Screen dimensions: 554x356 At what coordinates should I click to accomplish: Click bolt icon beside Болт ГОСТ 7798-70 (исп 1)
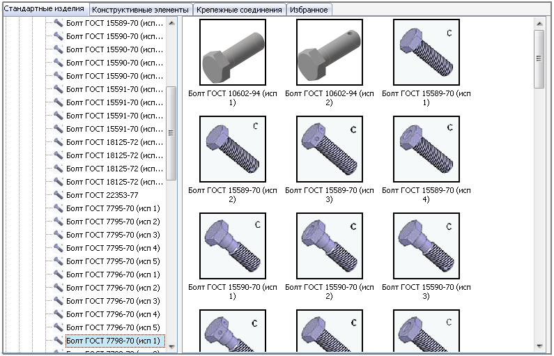click(x=59, y=341)
